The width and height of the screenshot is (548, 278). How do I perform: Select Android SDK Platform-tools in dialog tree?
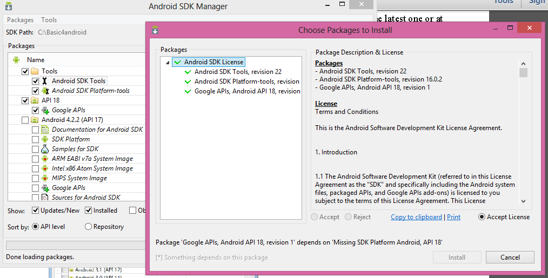(247, 82)
